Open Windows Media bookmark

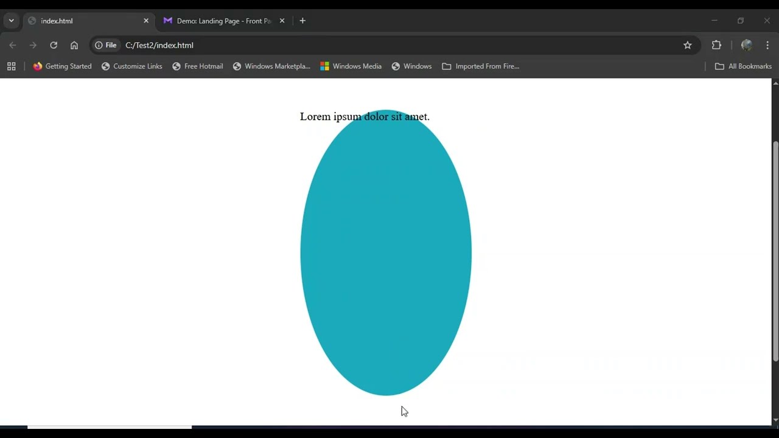click(x=351, y=66)
